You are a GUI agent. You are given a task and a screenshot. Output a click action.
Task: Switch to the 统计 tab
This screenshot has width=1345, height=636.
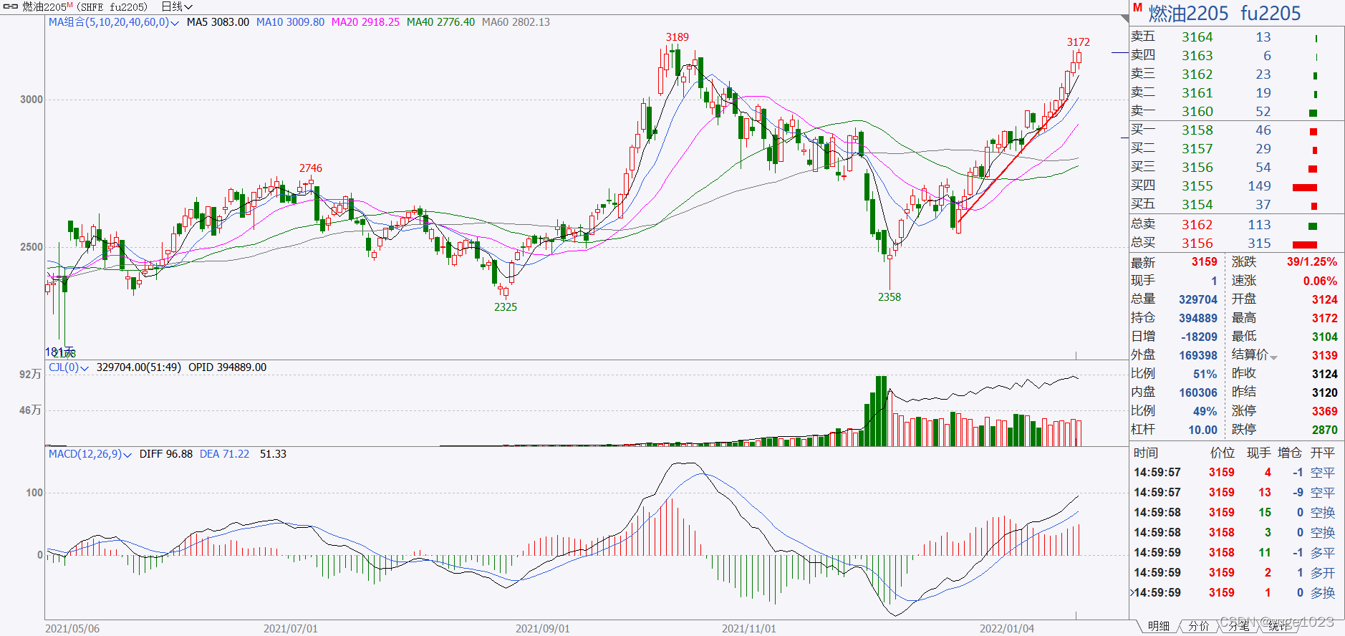[x=1278, y=626]
